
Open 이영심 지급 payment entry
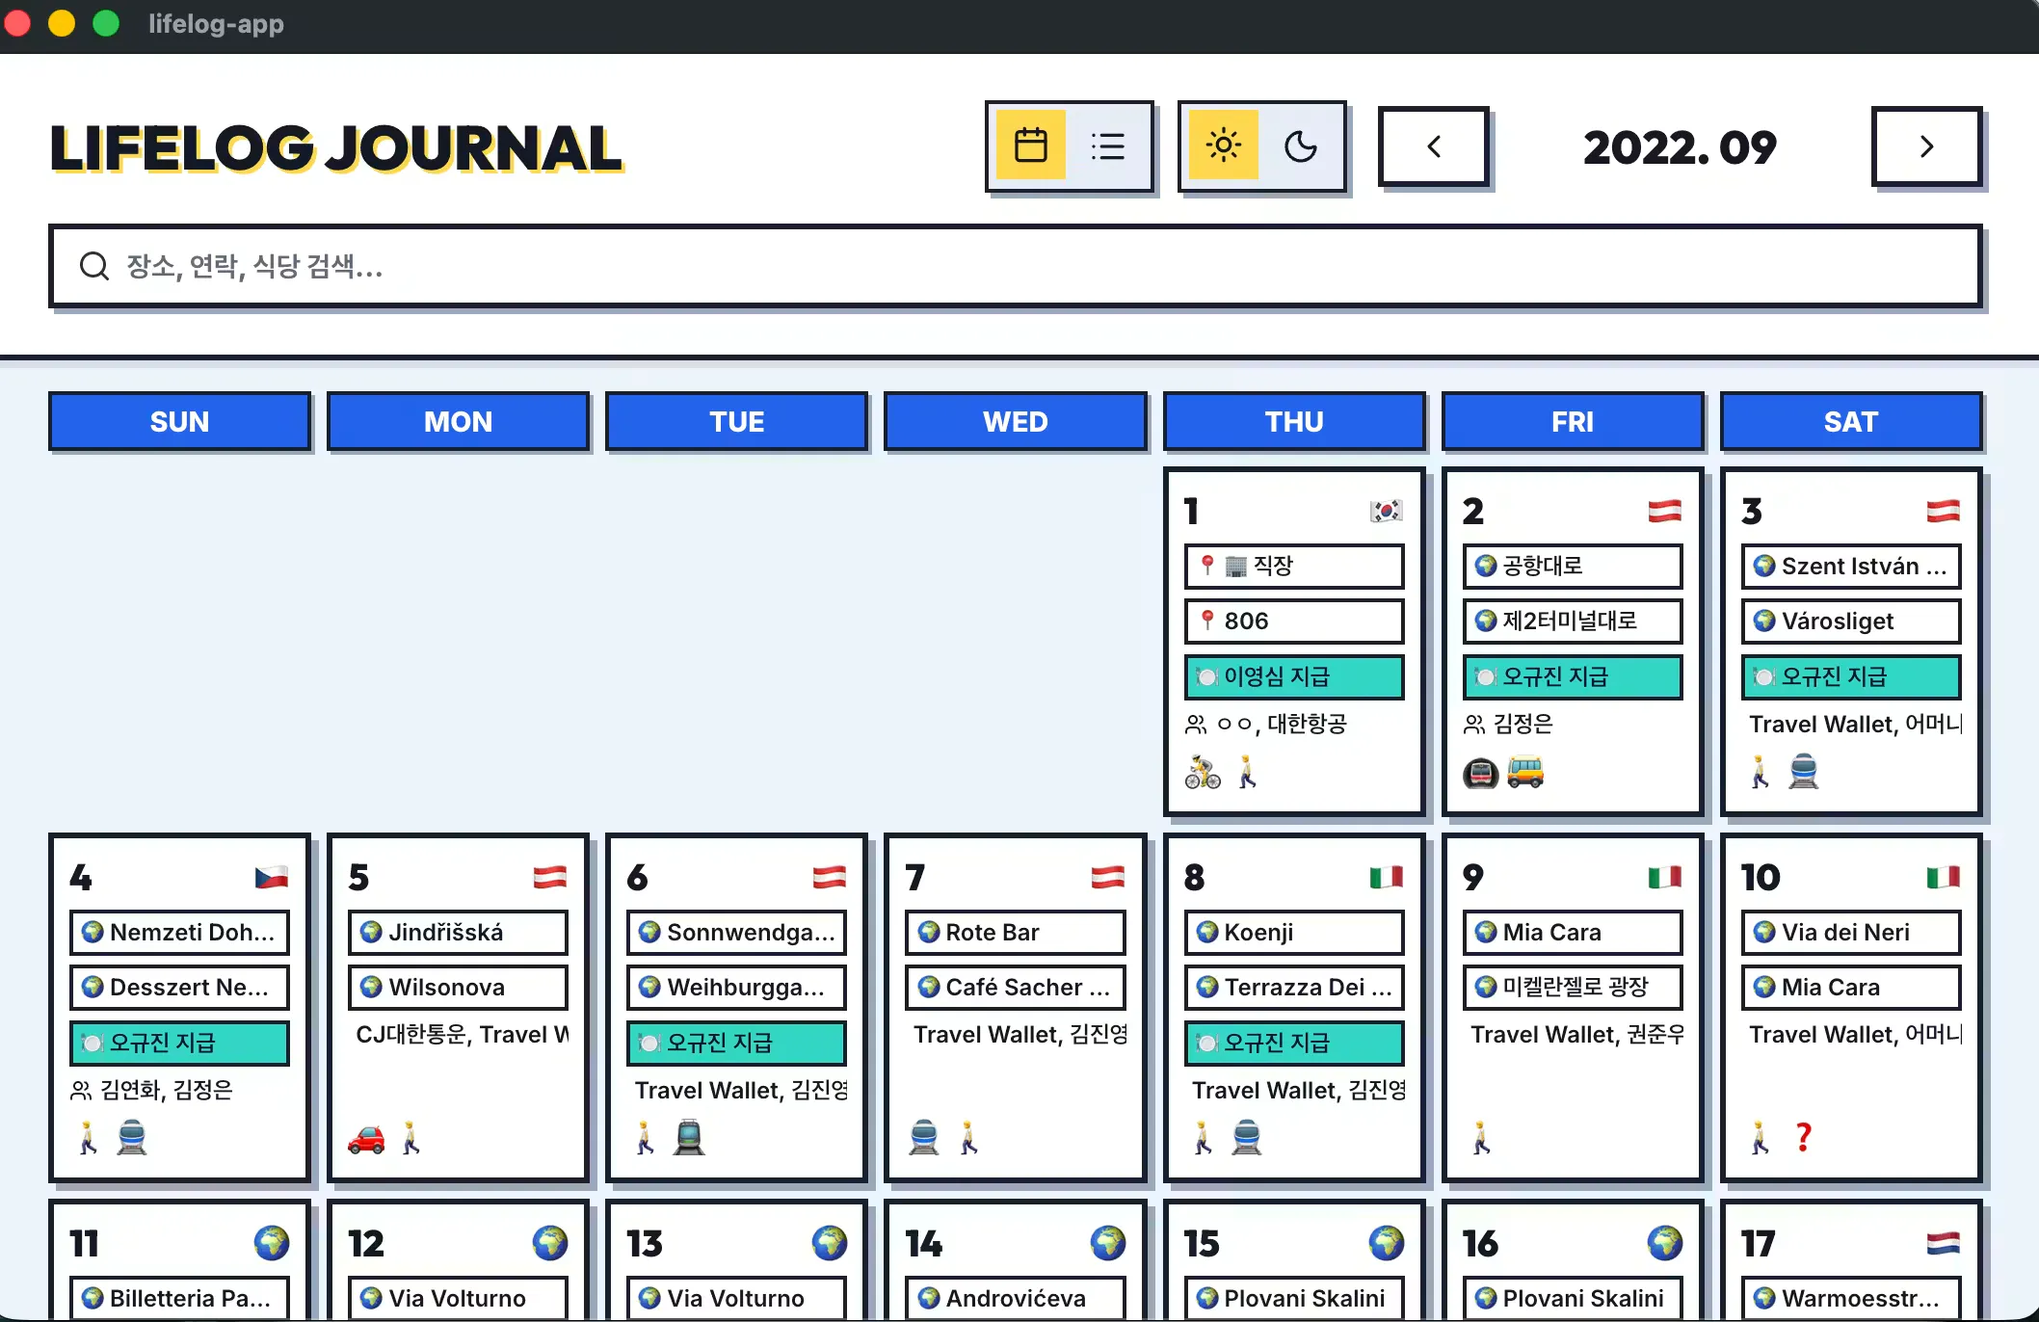tap(1294, 676)
